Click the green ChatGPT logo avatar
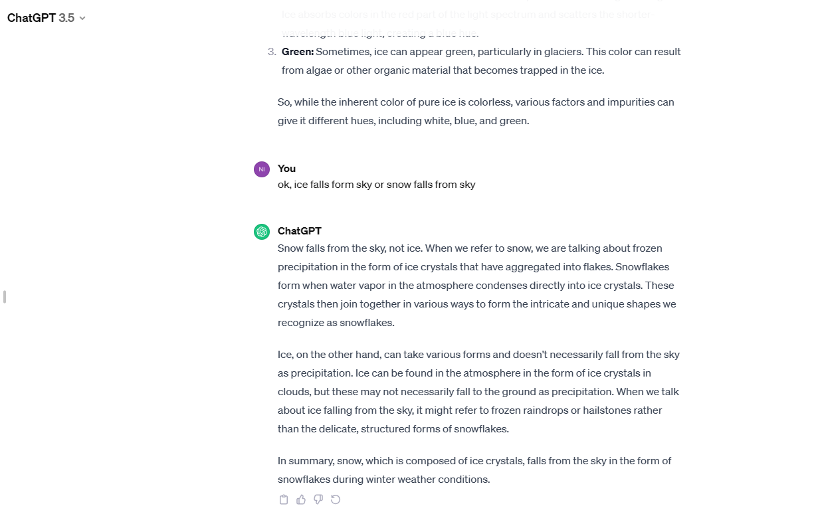Viewport: 818px width, 530px height. (262, 232)
